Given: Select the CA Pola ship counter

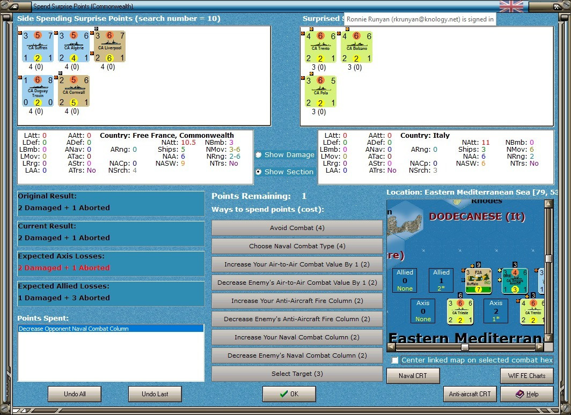Looking at the screenshot, I should 320,92.
